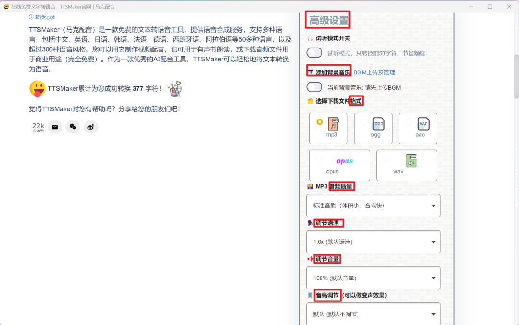Click the AAC file icon
Screen dimensions: 519x325
423,124
